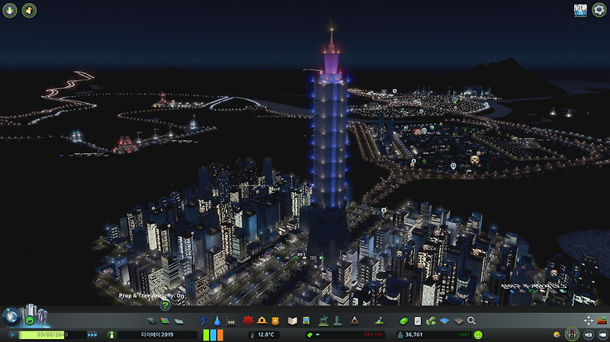Open the Fire Department menu
The width and height of the screenshot is (610, 342).
pyautogui.click(x=262, y=321)
